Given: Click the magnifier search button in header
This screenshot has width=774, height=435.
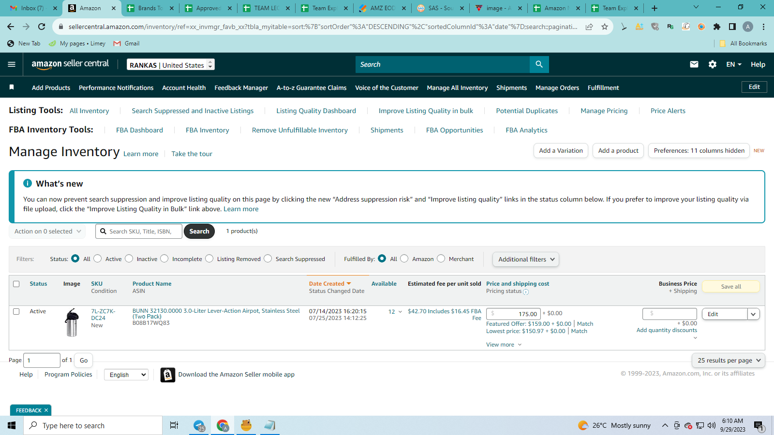Looking at the screenshot, I should (x=539, y=64).
